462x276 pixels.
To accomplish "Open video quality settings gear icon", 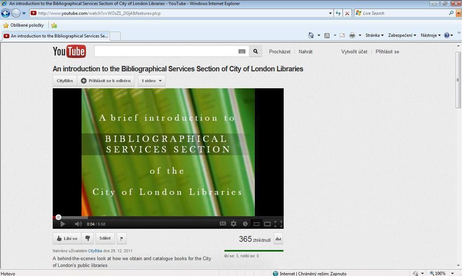I will (x=233, y=224).
